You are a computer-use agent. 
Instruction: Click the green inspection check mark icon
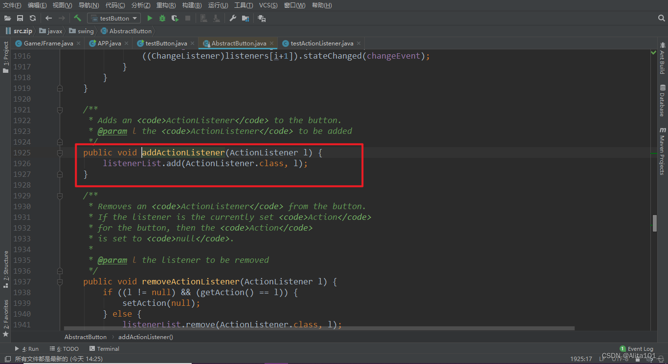[654, 52]
